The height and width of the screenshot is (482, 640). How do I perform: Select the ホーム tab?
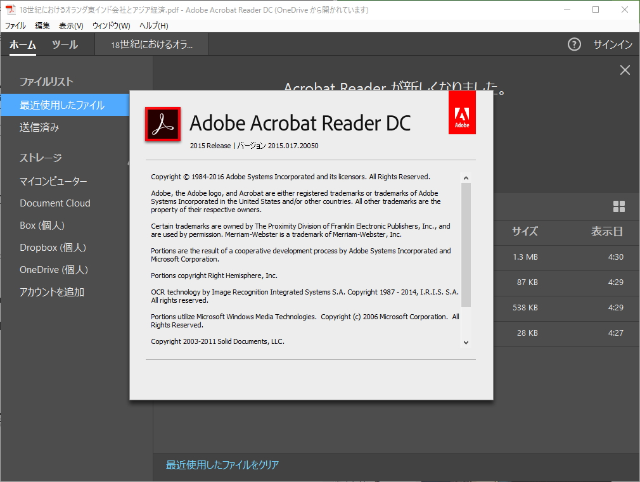pyautogui.click(x=23, y=44)
